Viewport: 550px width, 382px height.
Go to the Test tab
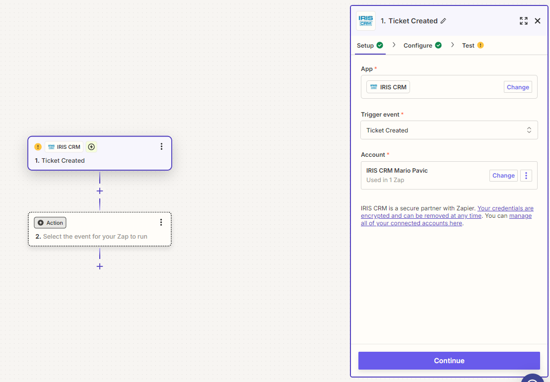473,46
